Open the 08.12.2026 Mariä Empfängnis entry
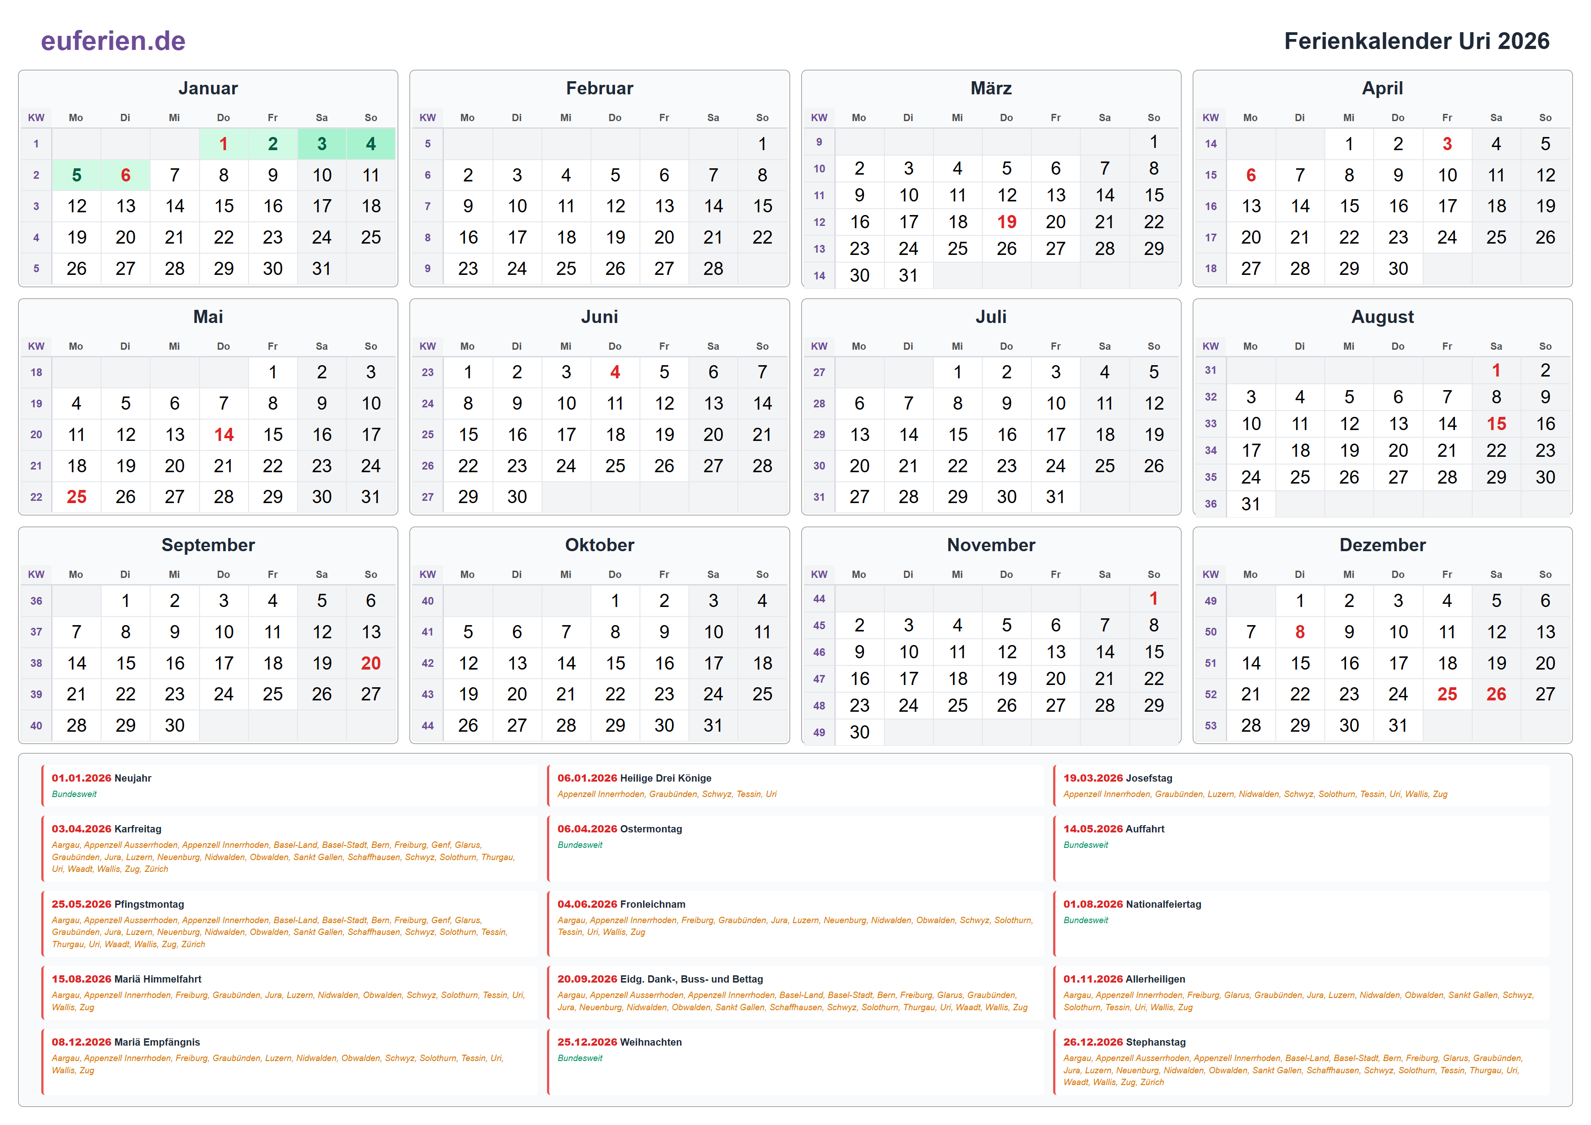The height and width of the screenshot is (1125, 1591). (x=290, y=1062)
